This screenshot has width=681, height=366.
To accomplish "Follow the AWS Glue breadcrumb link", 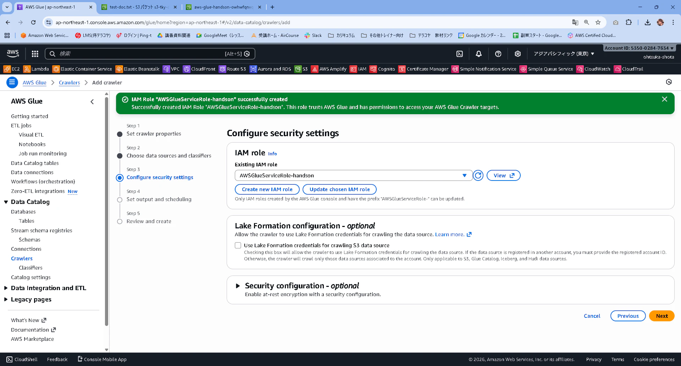I will point(34,83).
